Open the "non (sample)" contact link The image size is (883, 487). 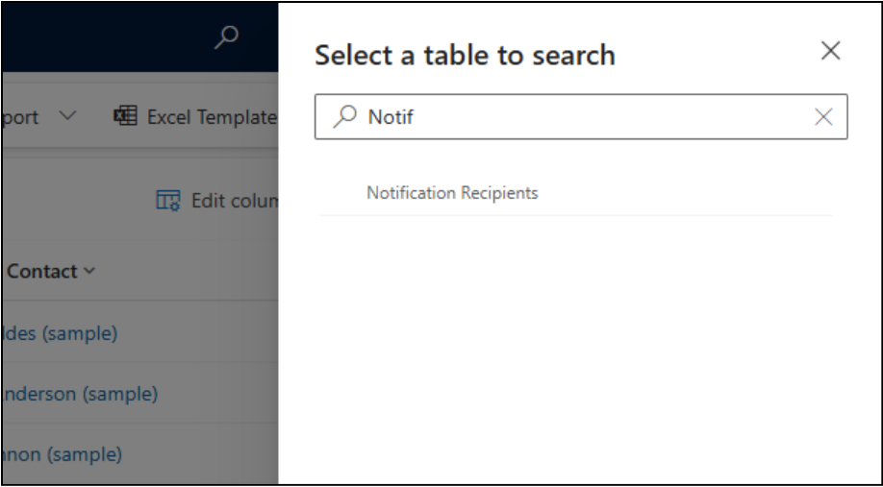coord(62,454)
